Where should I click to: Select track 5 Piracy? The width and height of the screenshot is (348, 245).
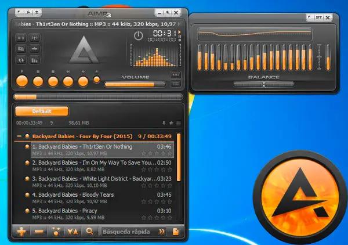click(x=102, y=214)
